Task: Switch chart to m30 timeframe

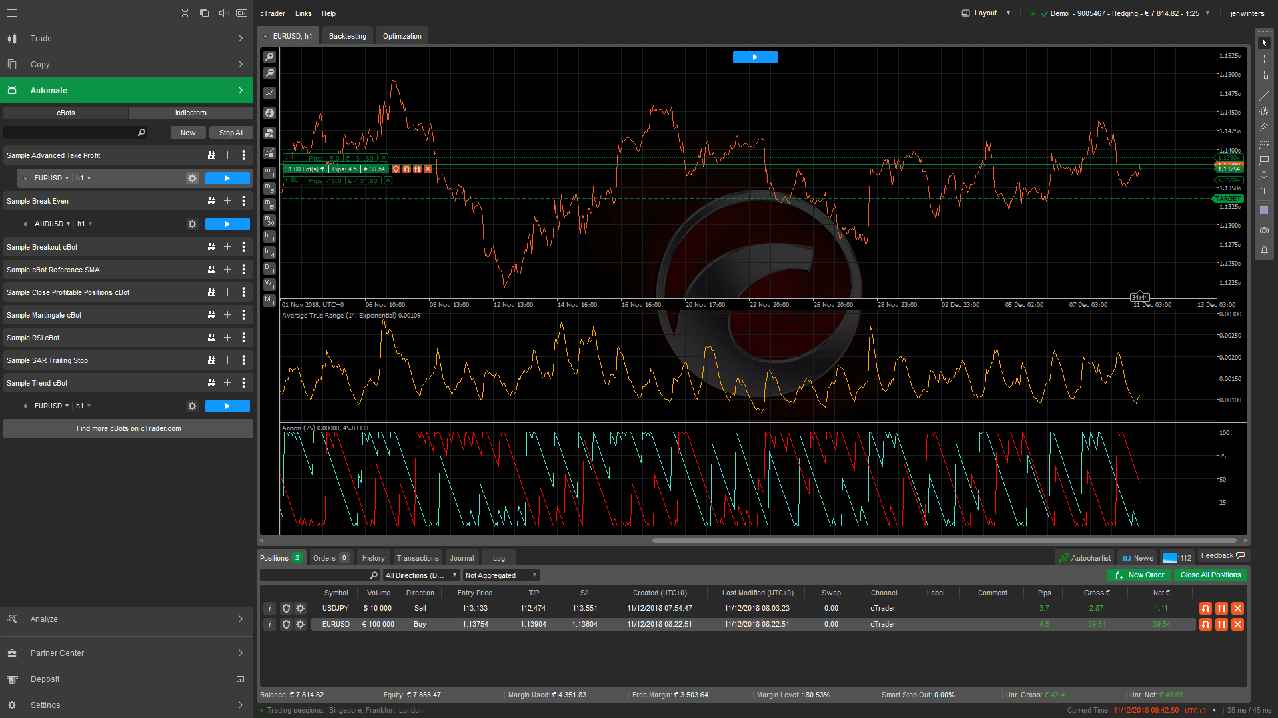Action: [269, 220]
